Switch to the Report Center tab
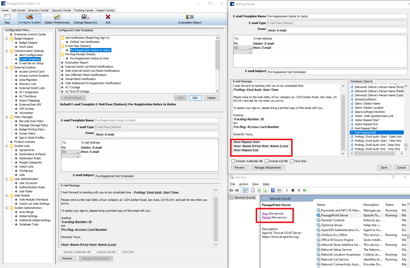The height and width of the screenshot is (268, 410). [x=105, y=10]
